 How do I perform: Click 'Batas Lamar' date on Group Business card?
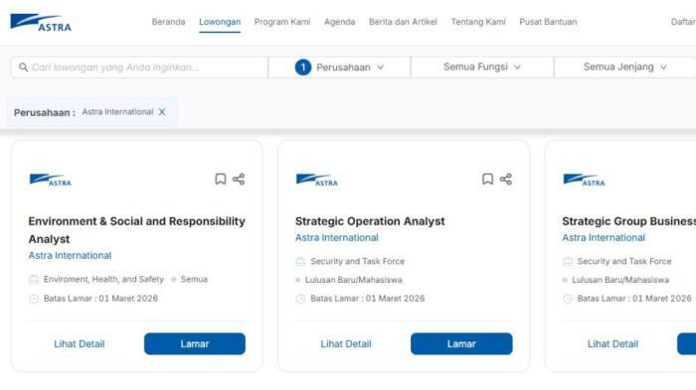coord(634,299)
